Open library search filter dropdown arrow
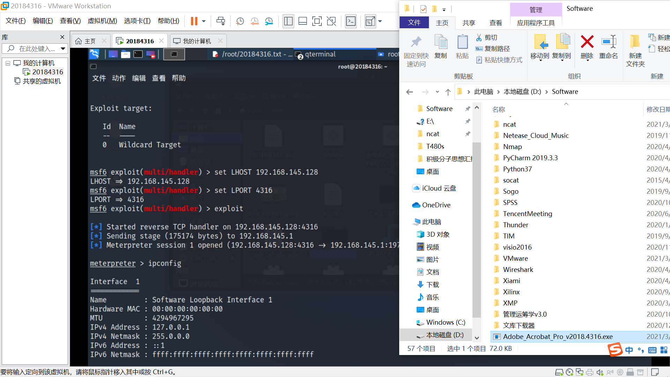 (63, 49)
